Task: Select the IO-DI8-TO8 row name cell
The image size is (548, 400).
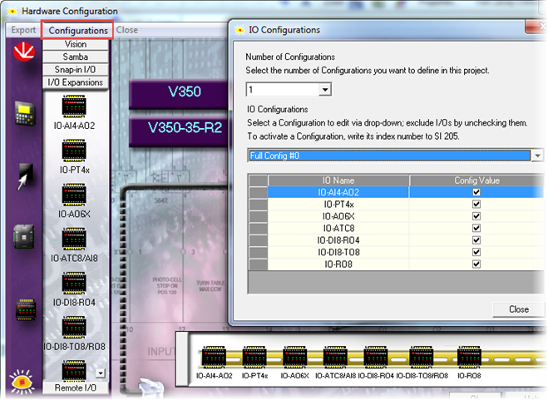Action: pyautogui.click(x=338, y=252)
